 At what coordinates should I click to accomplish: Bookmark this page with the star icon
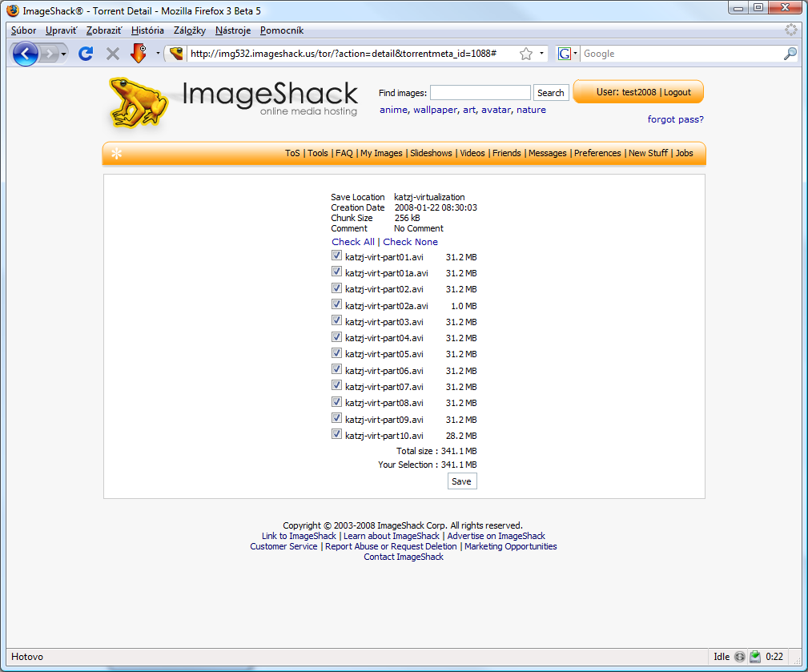point(525,54)
